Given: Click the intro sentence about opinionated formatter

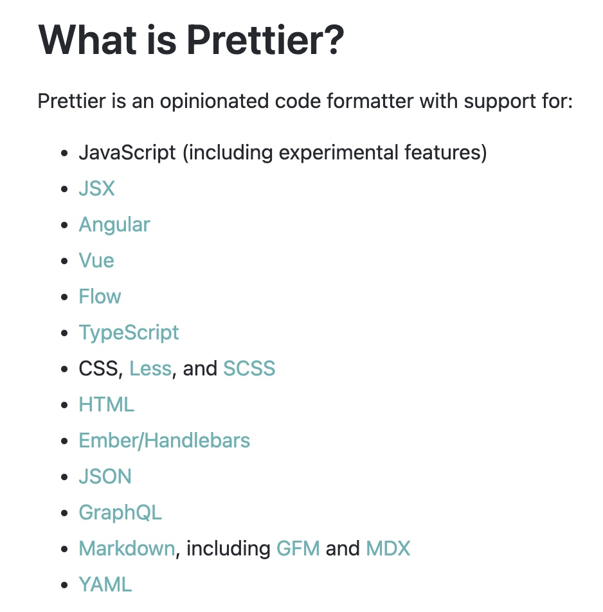Looking at the screenshot, I should coord(305,102).
